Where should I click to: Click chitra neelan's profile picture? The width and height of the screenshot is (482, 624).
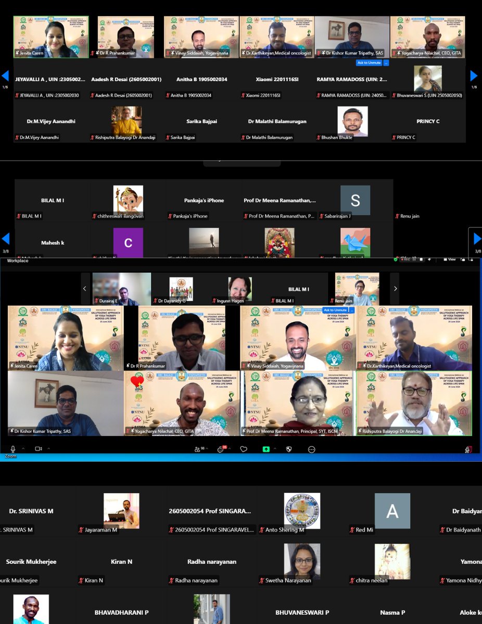392,562
